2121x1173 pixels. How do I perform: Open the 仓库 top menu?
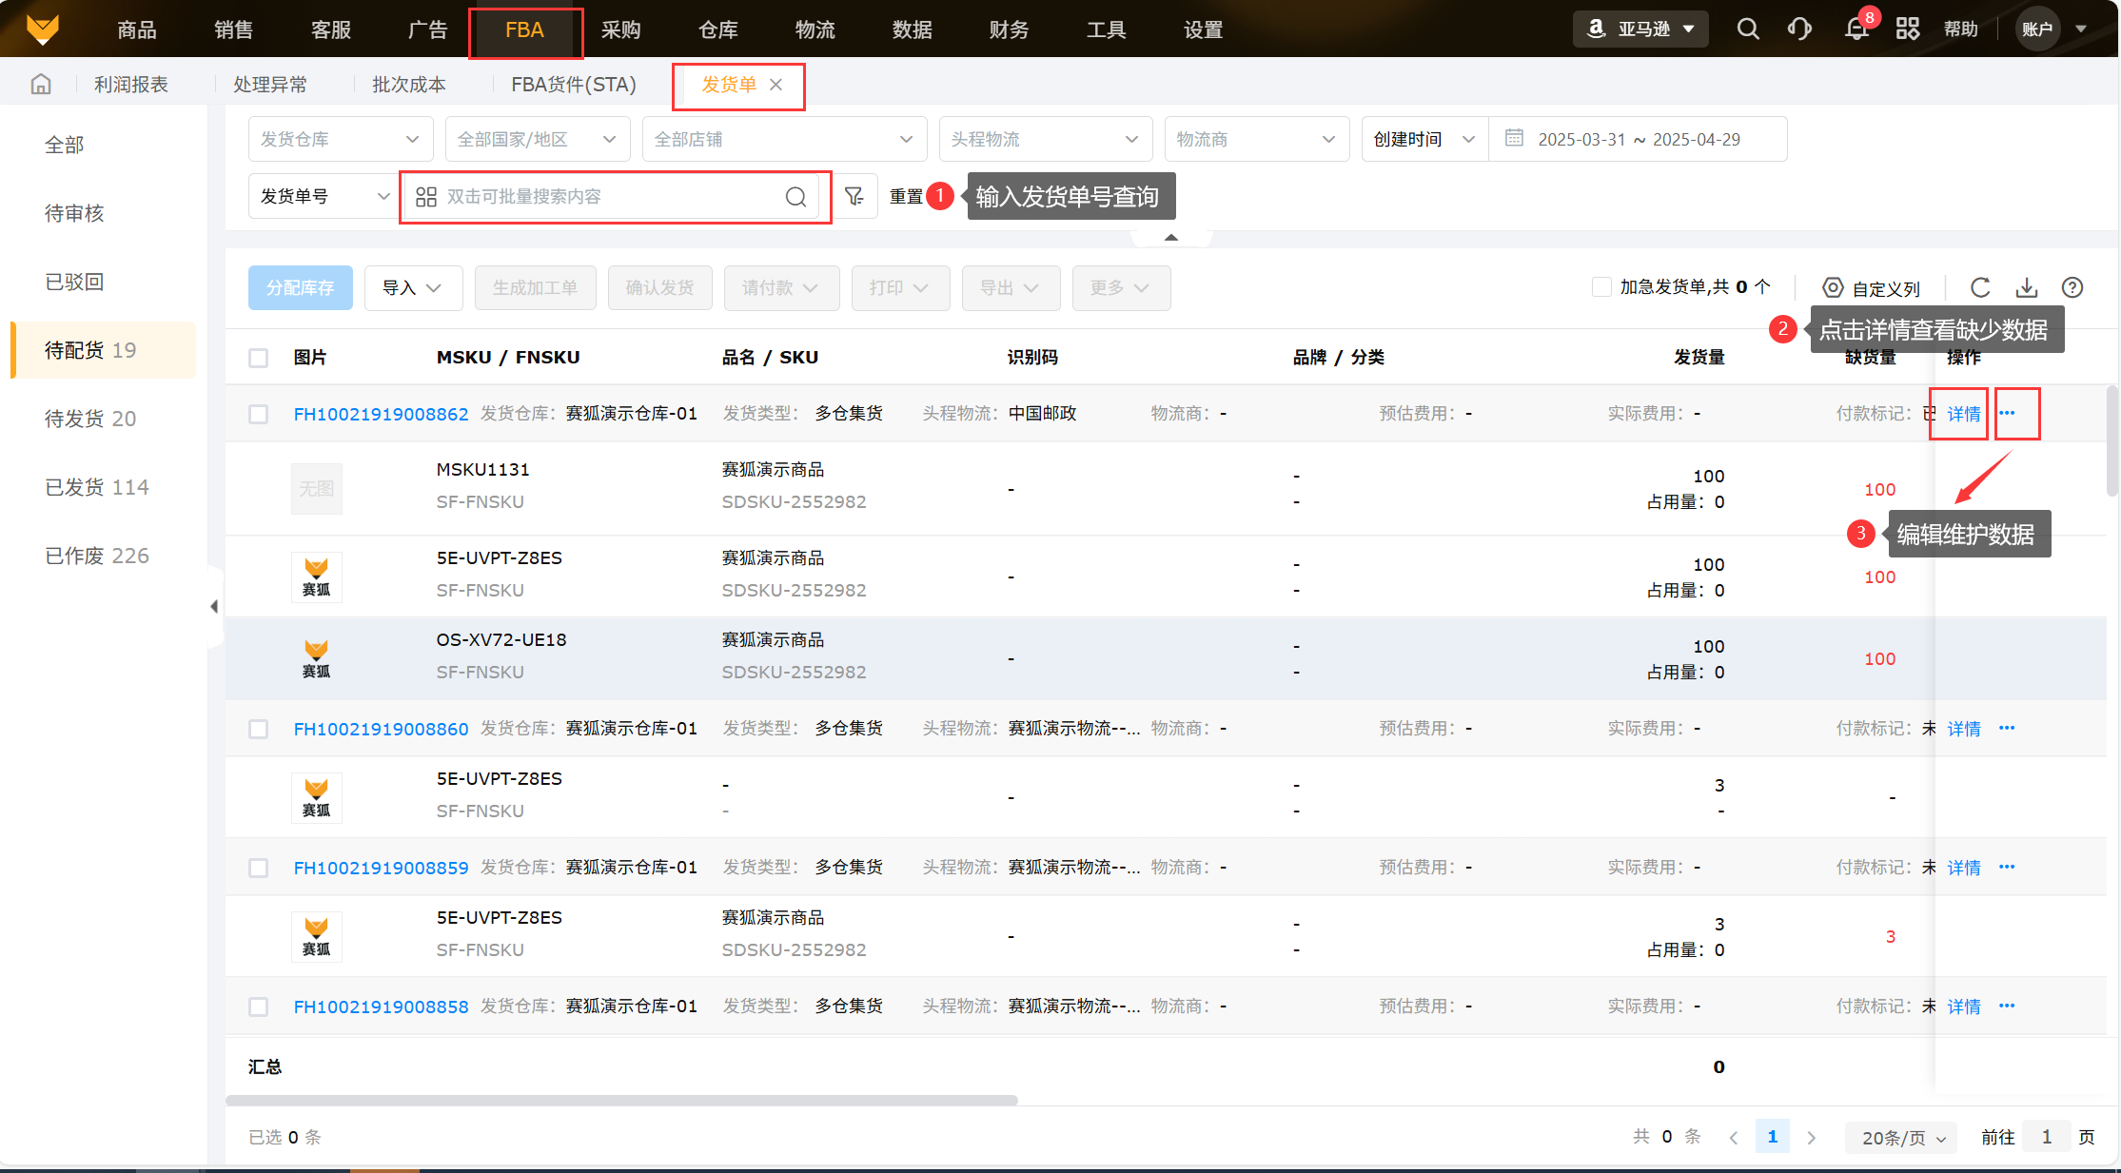click(x=717, y=29)
